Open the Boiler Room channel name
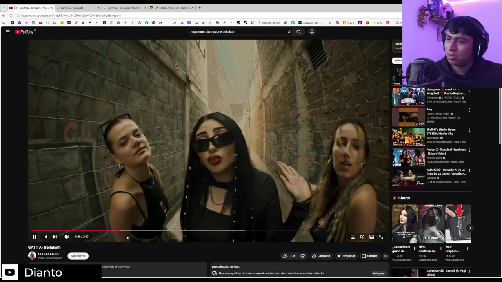Viewport: 502px width, 282px height. (433, 138)
